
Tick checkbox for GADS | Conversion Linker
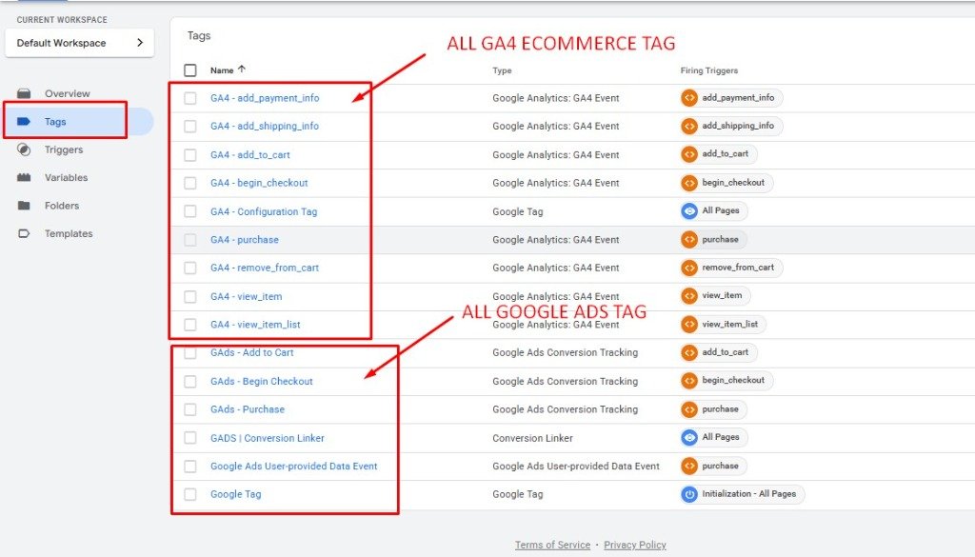(190, 438)
